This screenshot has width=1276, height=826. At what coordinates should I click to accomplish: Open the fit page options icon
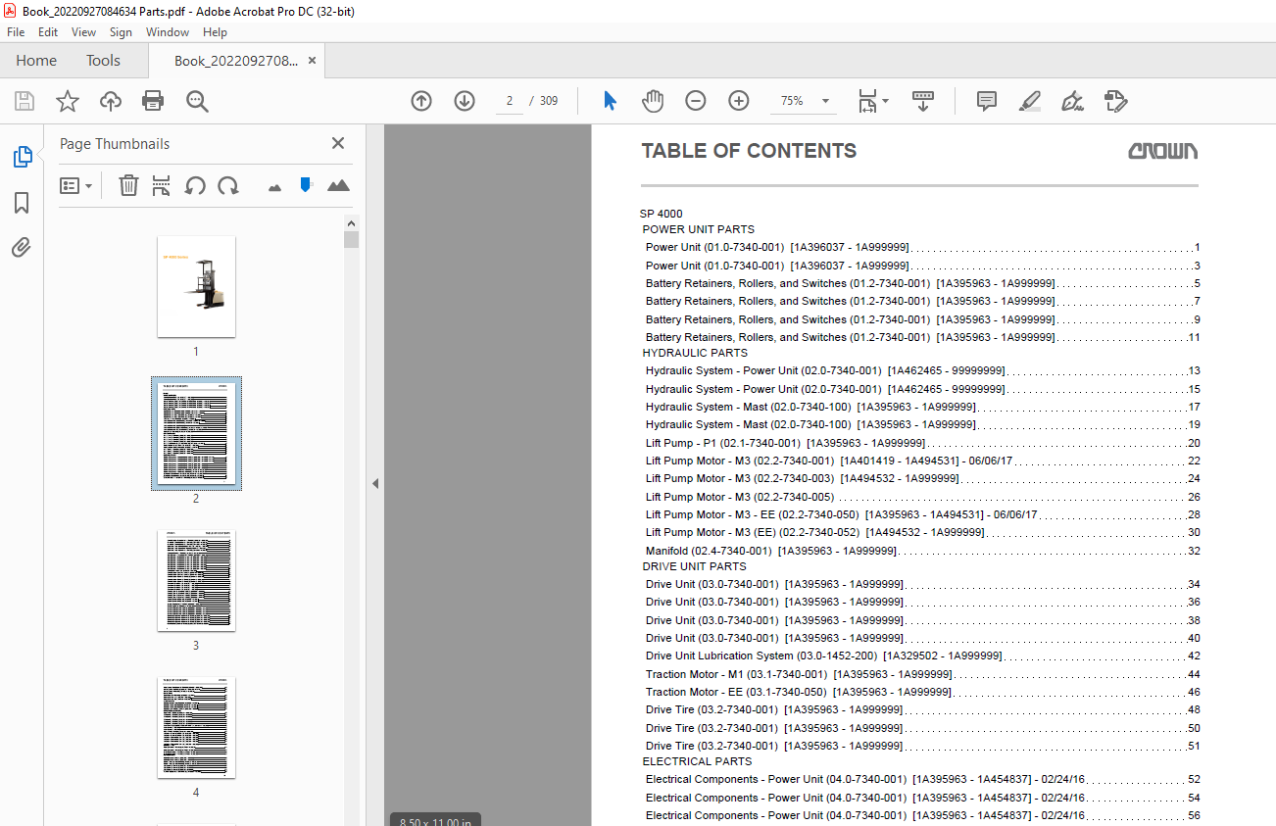(x=872, y=101)
